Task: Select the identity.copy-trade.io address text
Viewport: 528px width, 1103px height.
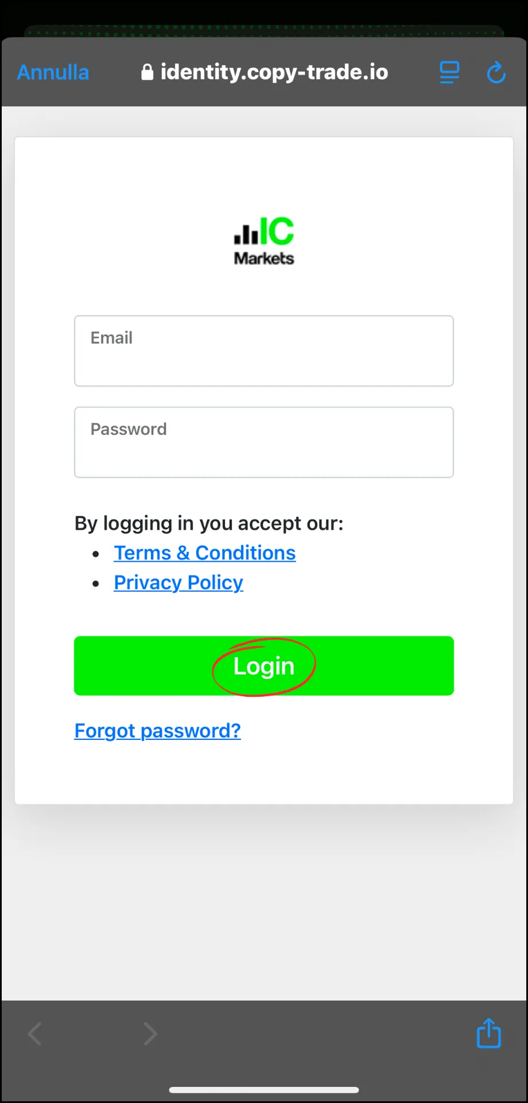Action: pos(274,72)
